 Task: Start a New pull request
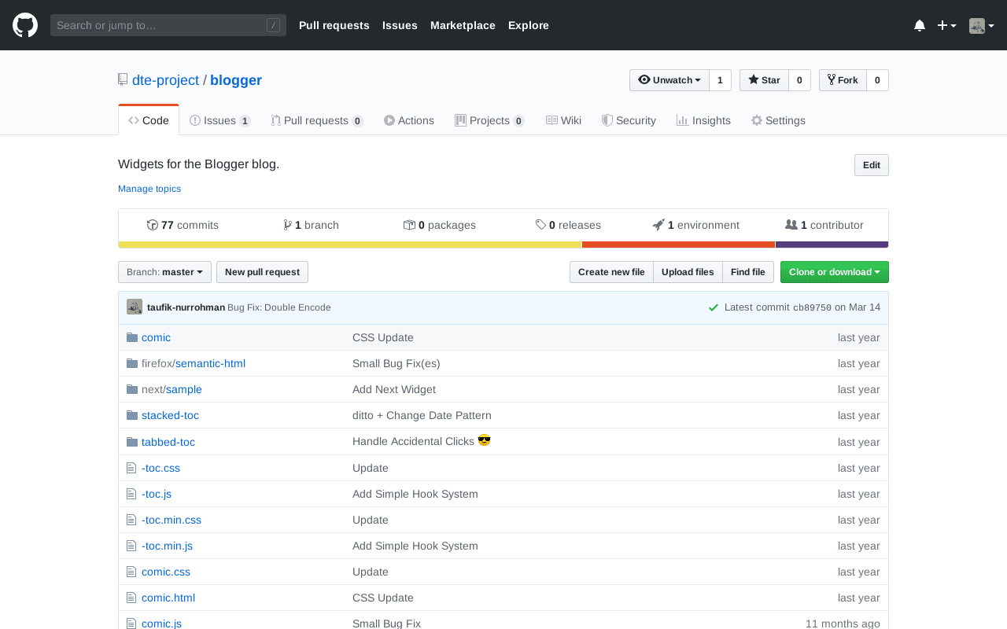pos(262,272)
